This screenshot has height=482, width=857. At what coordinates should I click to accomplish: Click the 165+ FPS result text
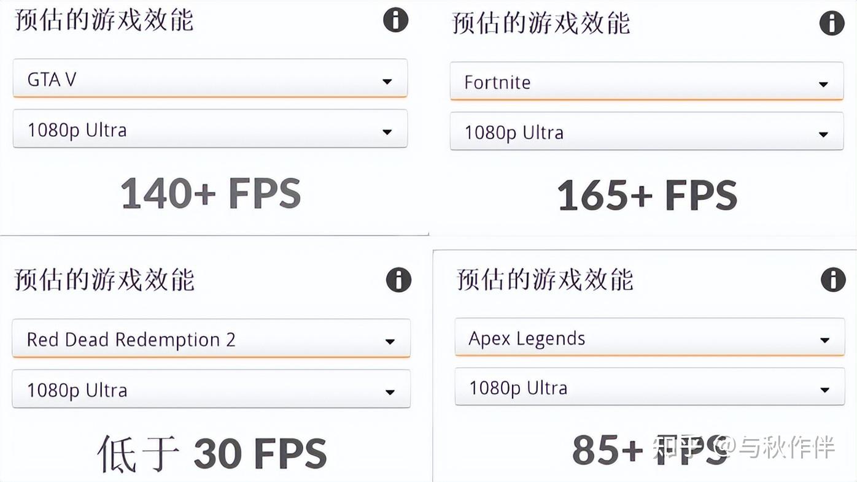[x=647, y=196]
